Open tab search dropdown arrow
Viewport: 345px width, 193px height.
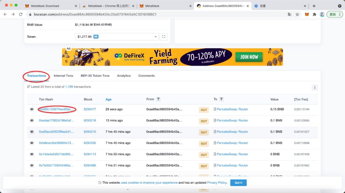(x=340, y=6)
